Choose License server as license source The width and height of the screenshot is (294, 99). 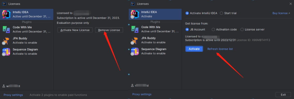point(252,29)
